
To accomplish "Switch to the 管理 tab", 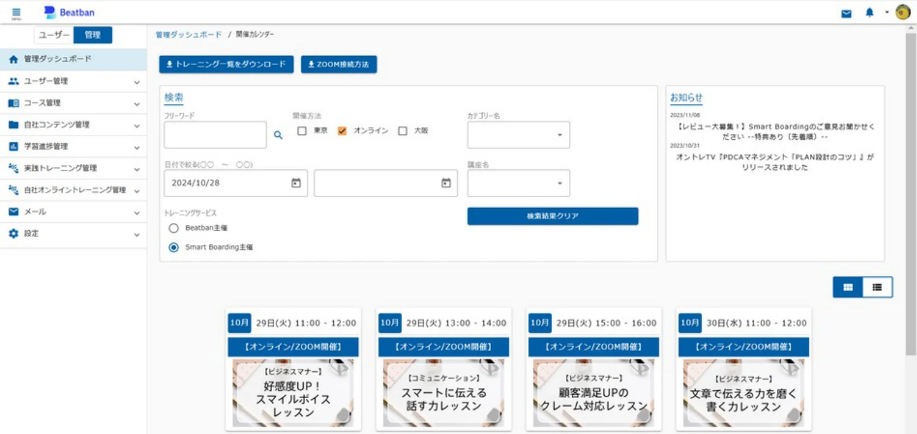I will [93, 35].
